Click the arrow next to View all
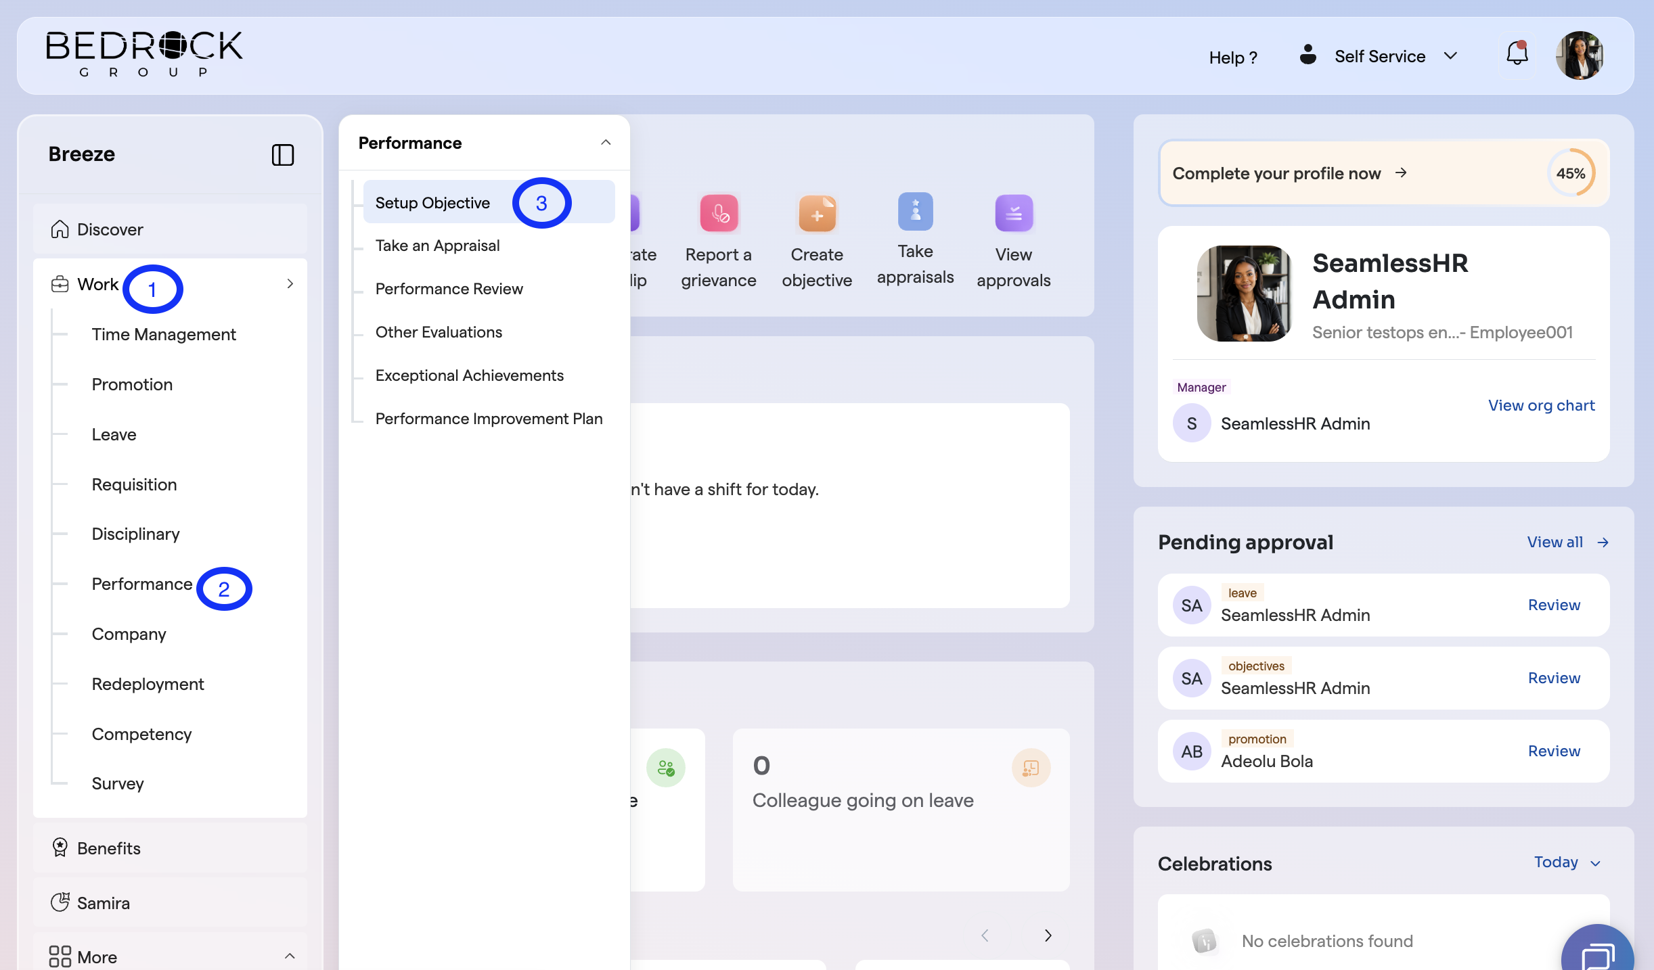1654x970 pixels. click(1602, 542)
